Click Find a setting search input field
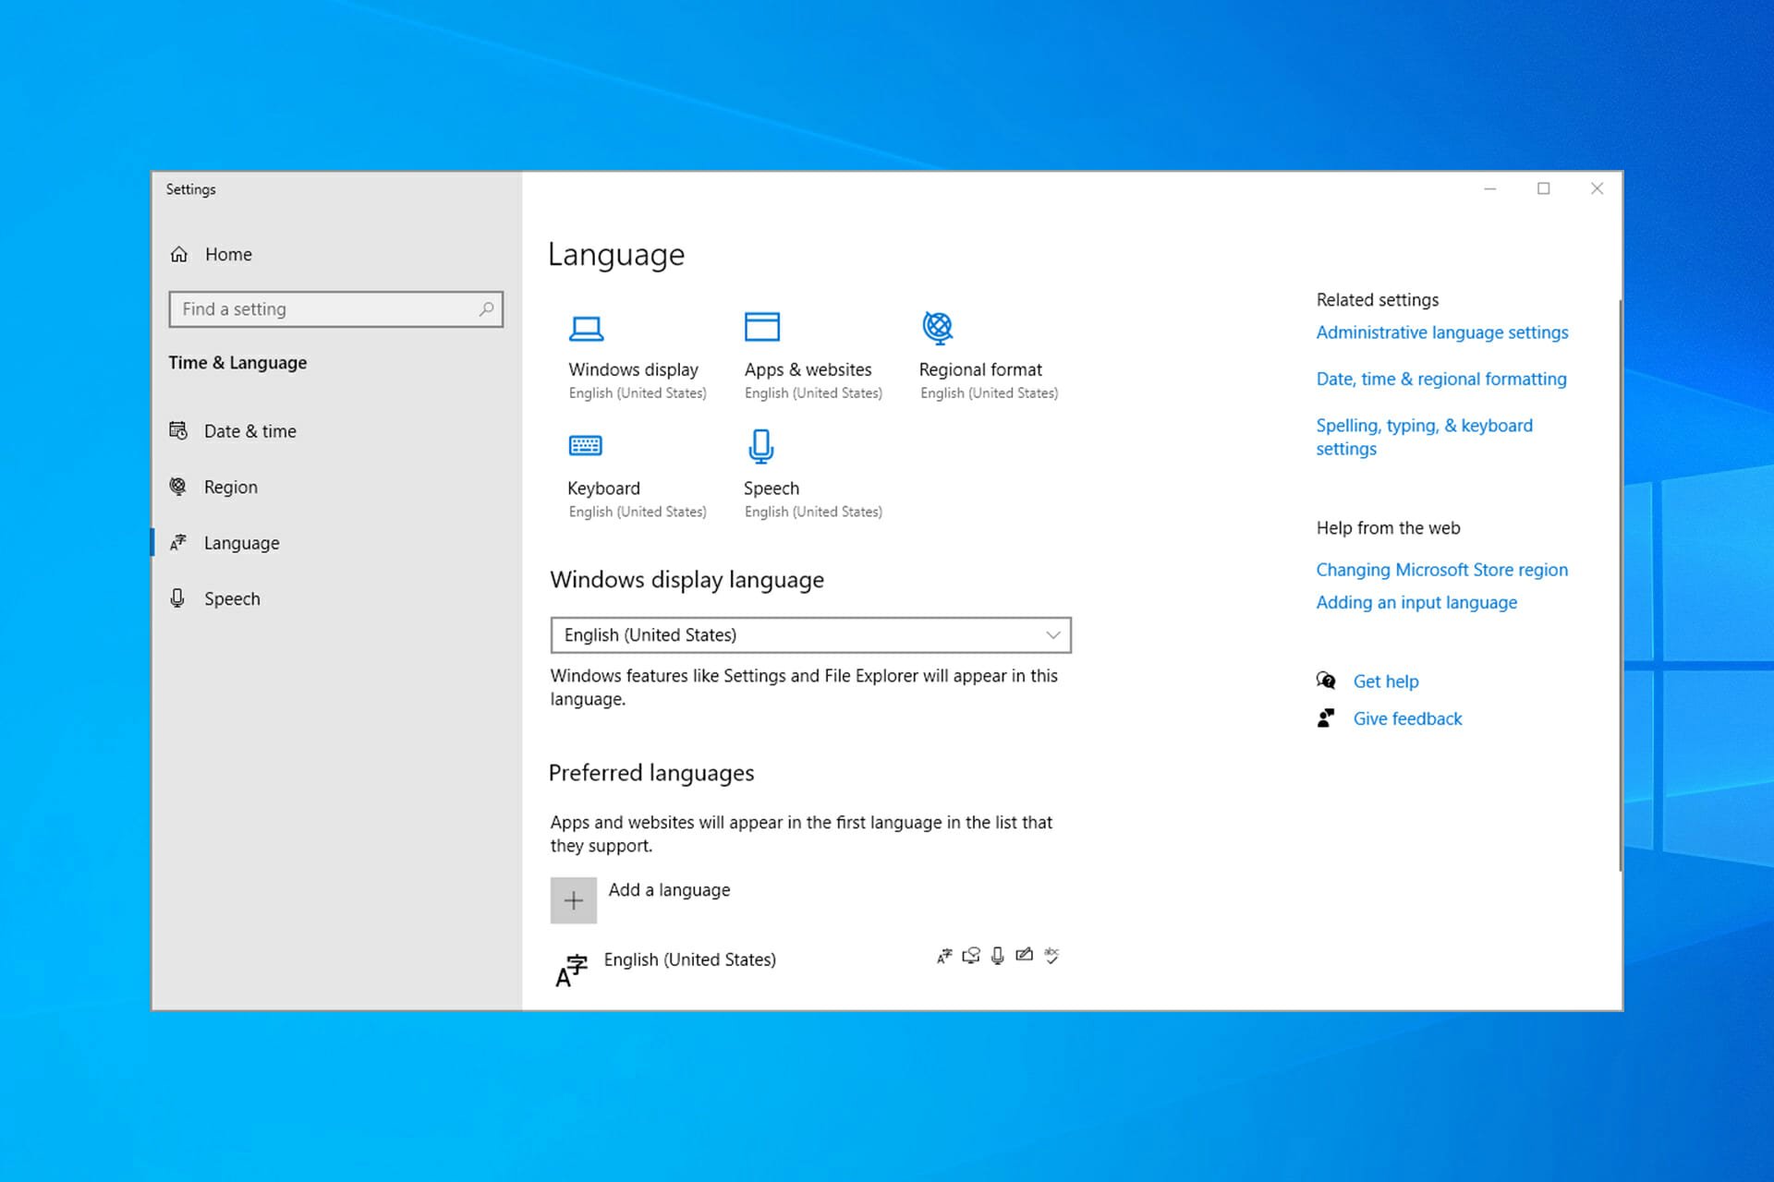1774x1182 pixels. tap(335, 308)
